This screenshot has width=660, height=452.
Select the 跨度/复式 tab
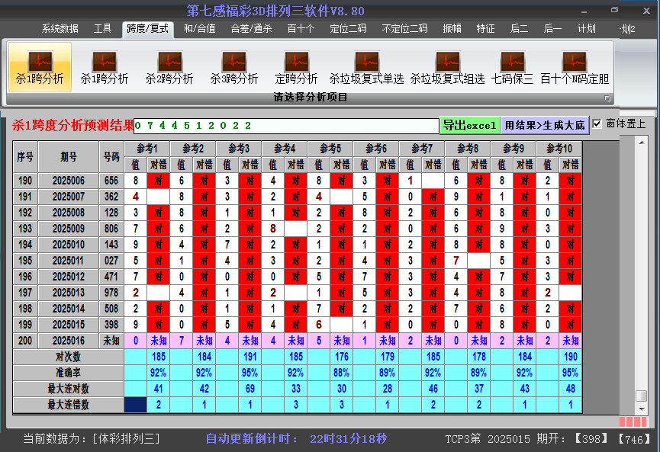point(148,29)
